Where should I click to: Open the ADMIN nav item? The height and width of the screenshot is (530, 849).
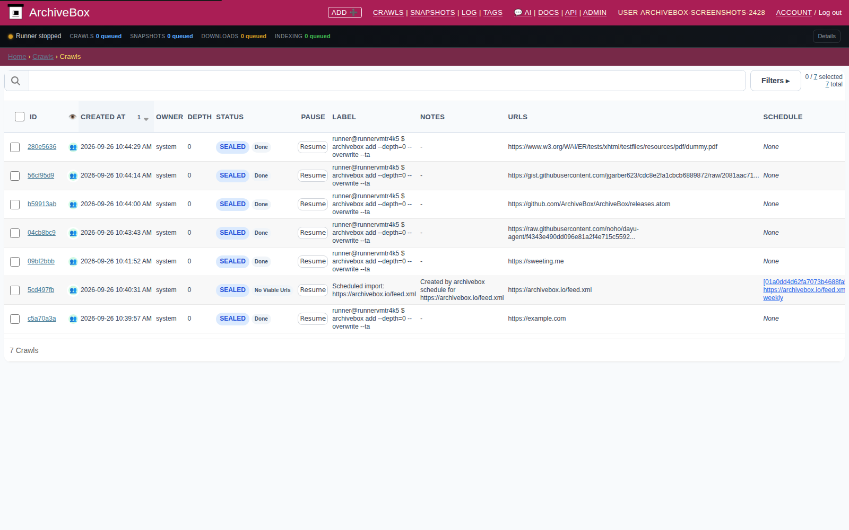coord(595,12)
